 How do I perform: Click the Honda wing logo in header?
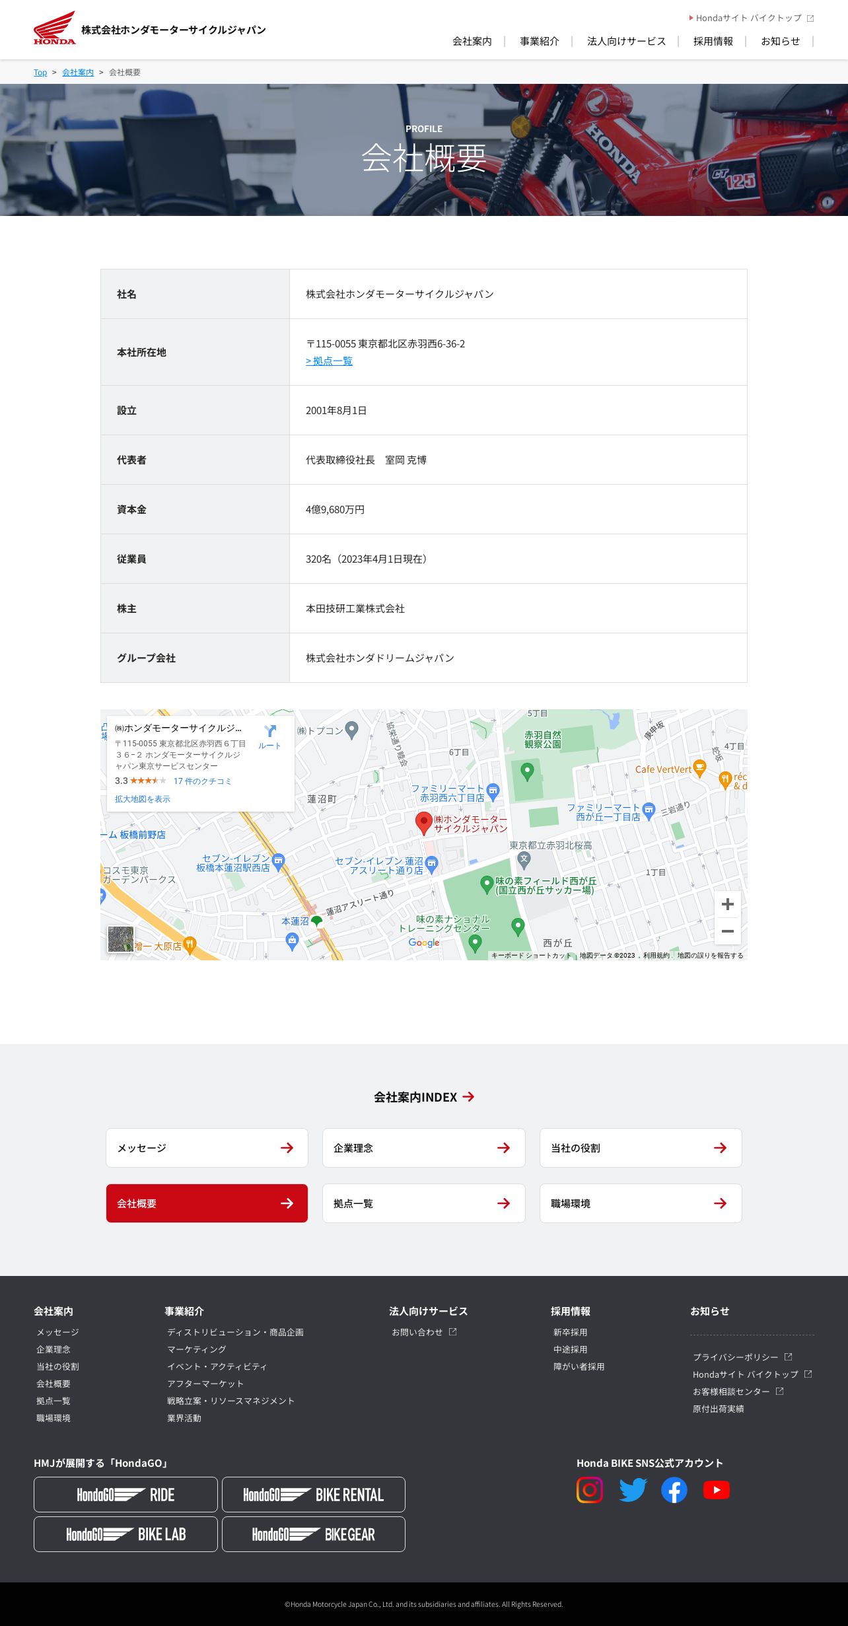point(55,28)
